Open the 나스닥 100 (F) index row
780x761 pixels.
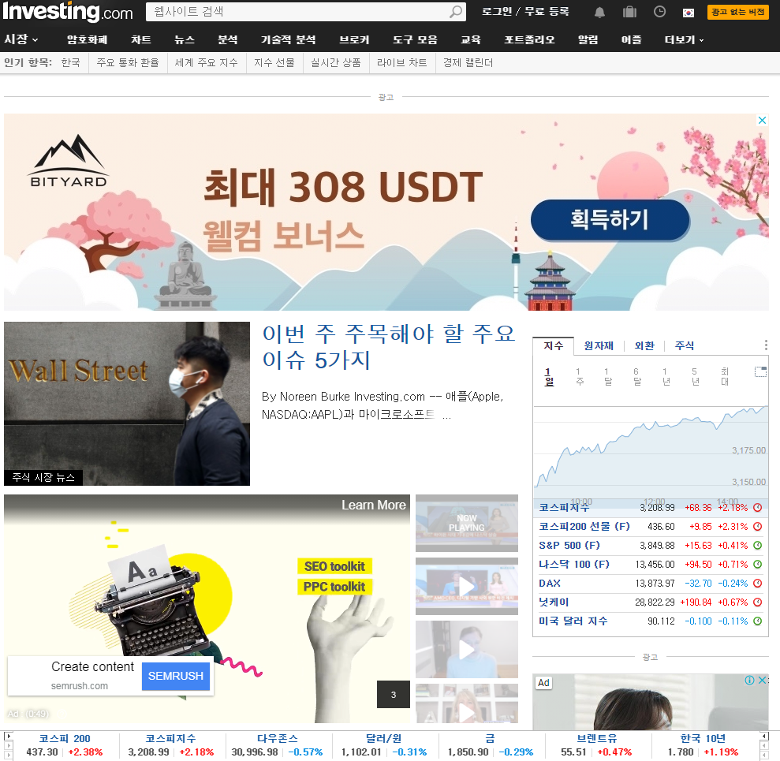click(650, 565)
